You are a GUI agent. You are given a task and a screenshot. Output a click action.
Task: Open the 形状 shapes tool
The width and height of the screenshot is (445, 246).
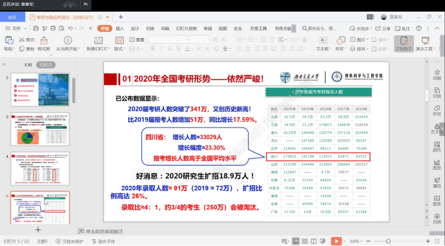(340, 44)
